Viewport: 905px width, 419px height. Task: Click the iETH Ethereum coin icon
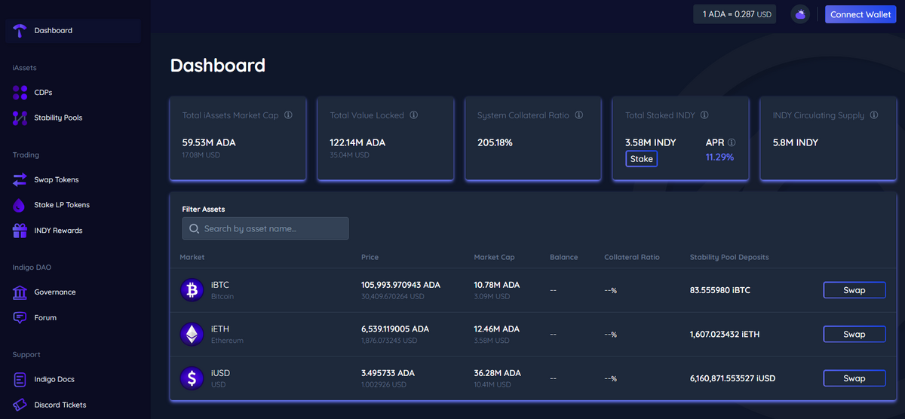click(192, 334)
